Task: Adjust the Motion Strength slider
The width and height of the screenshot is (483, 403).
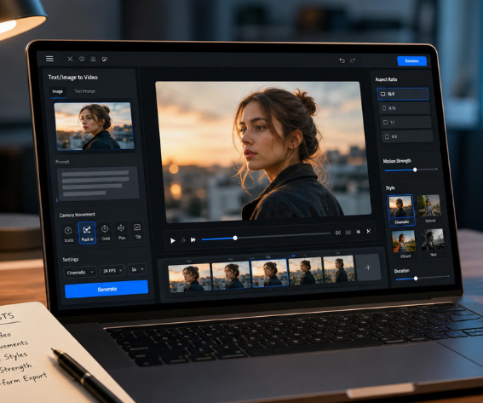Action: point(411,170)
